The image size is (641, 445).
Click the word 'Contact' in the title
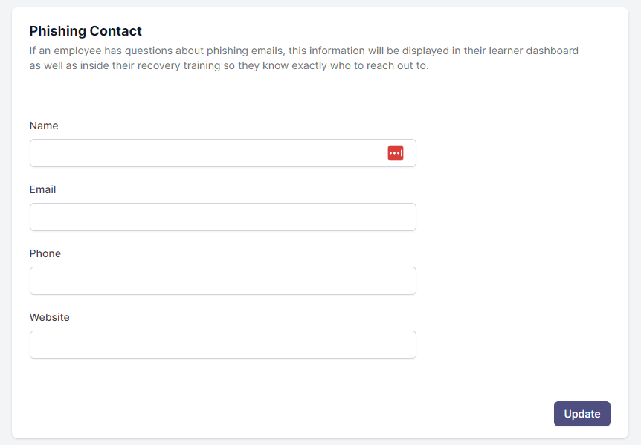116,31
